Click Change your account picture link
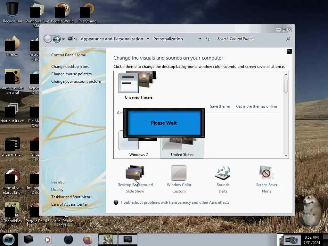 76,81
